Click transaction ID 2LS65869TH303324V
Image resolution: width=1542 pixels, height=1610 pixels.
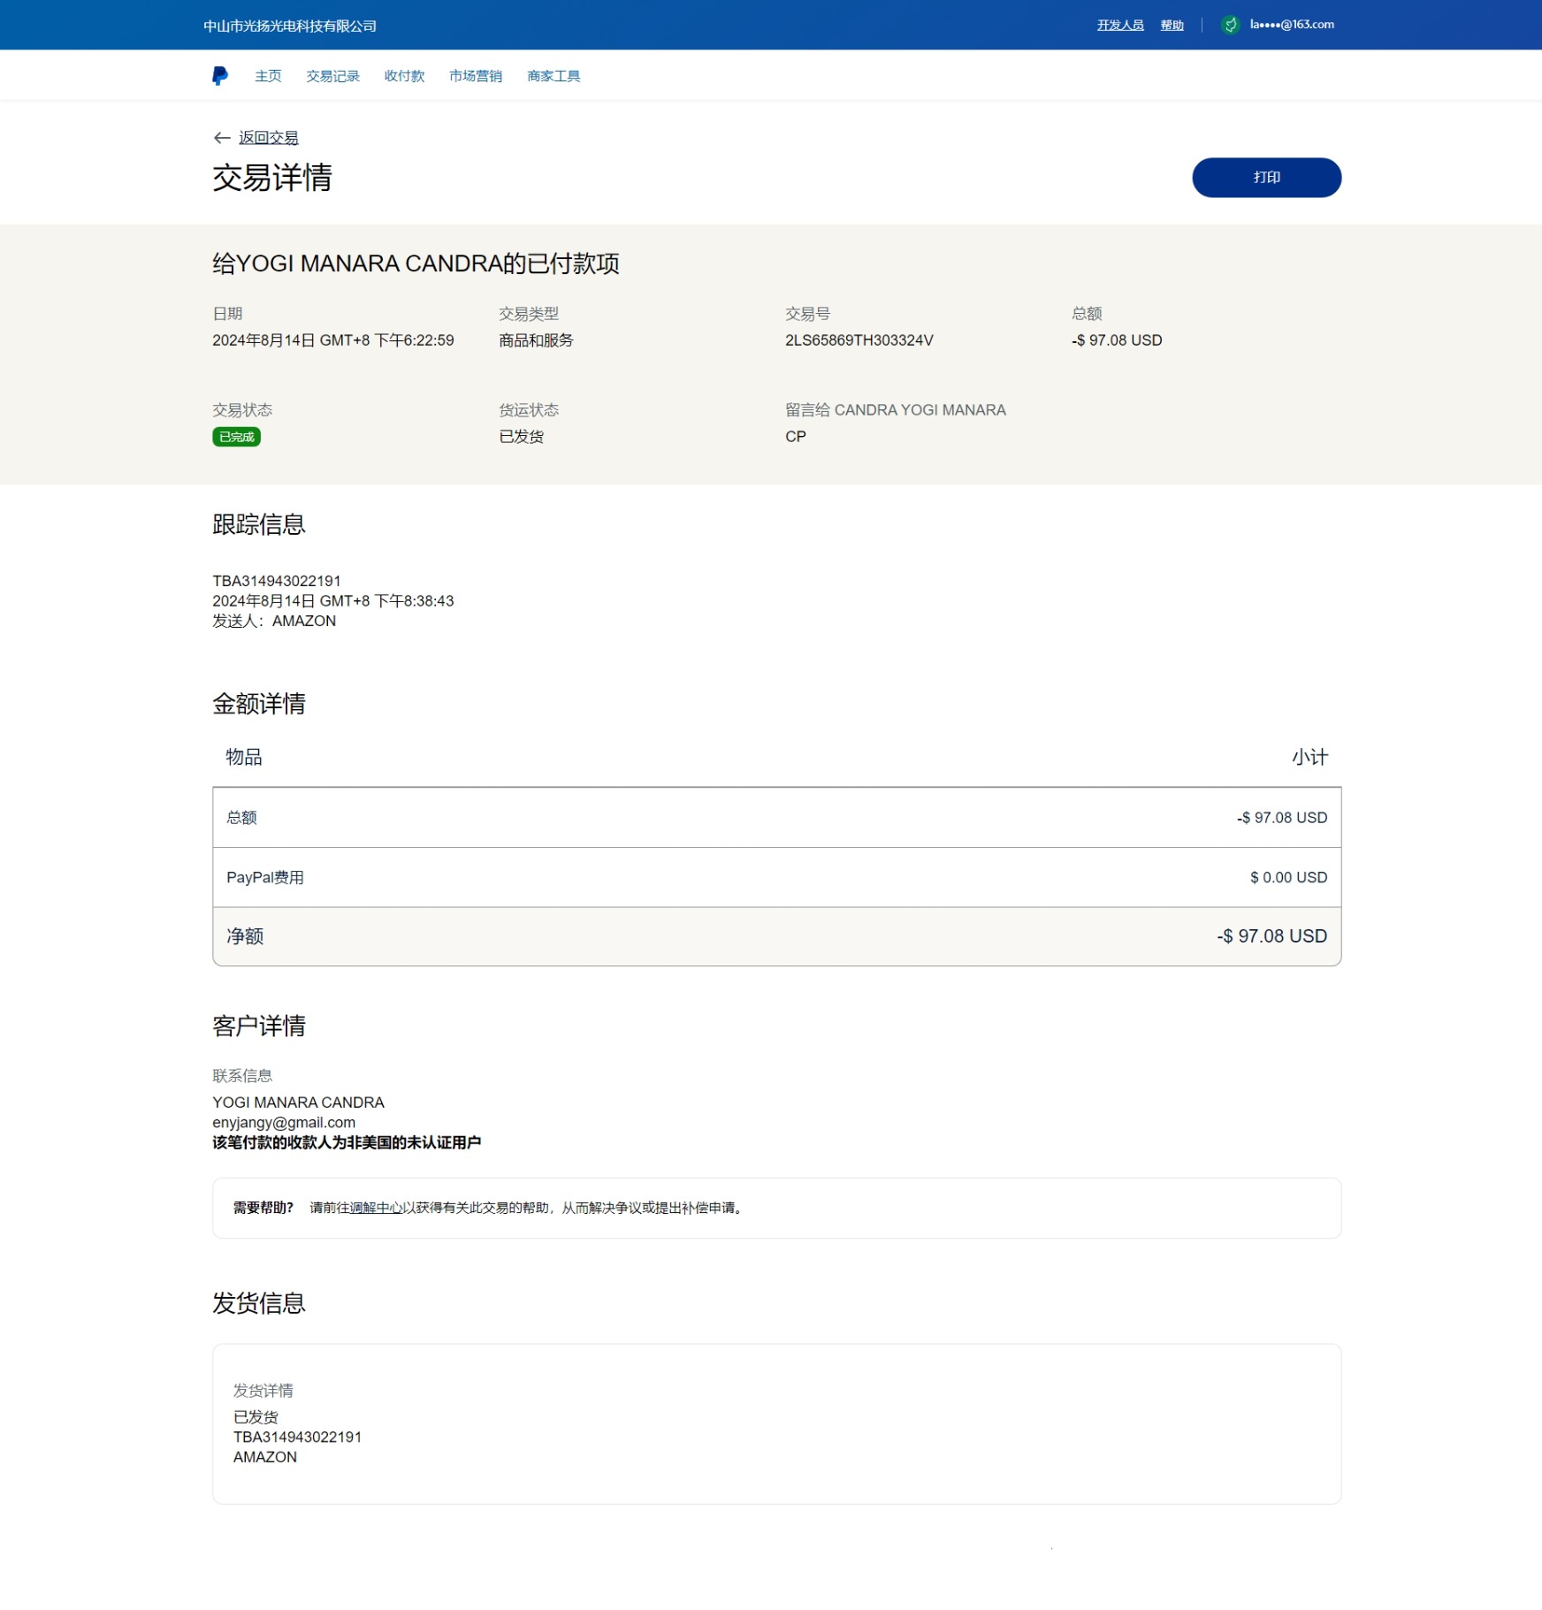click(x=859, y=340)
